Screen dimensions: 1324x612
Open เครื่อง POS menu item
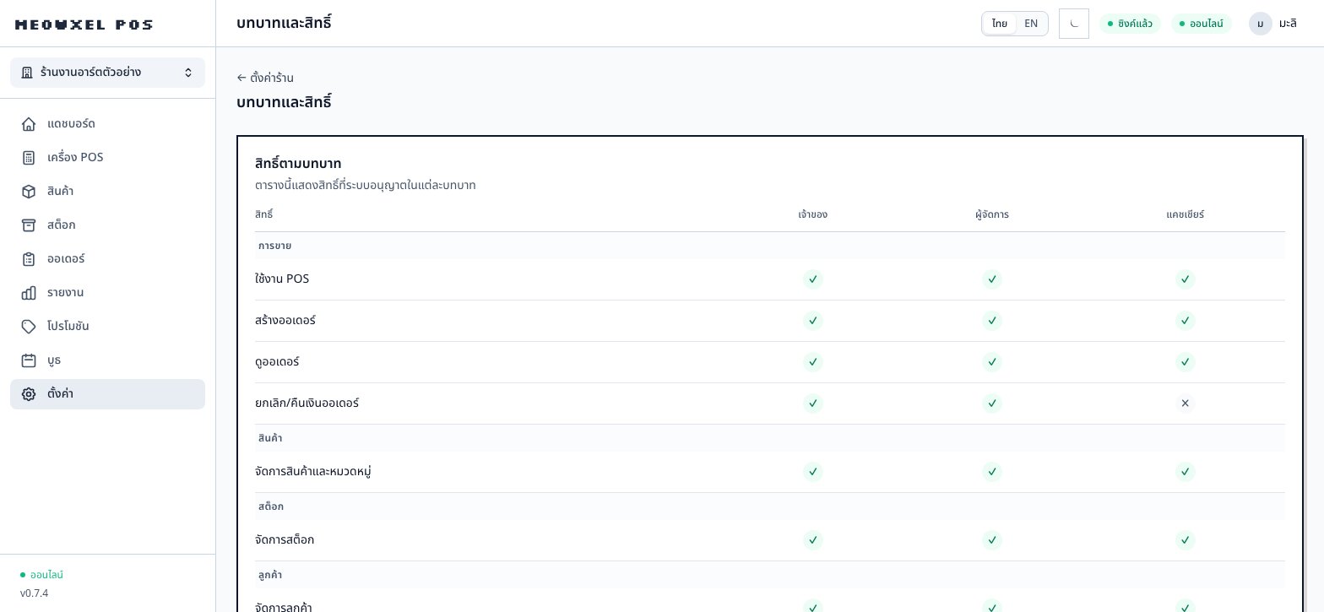[107, 158]
